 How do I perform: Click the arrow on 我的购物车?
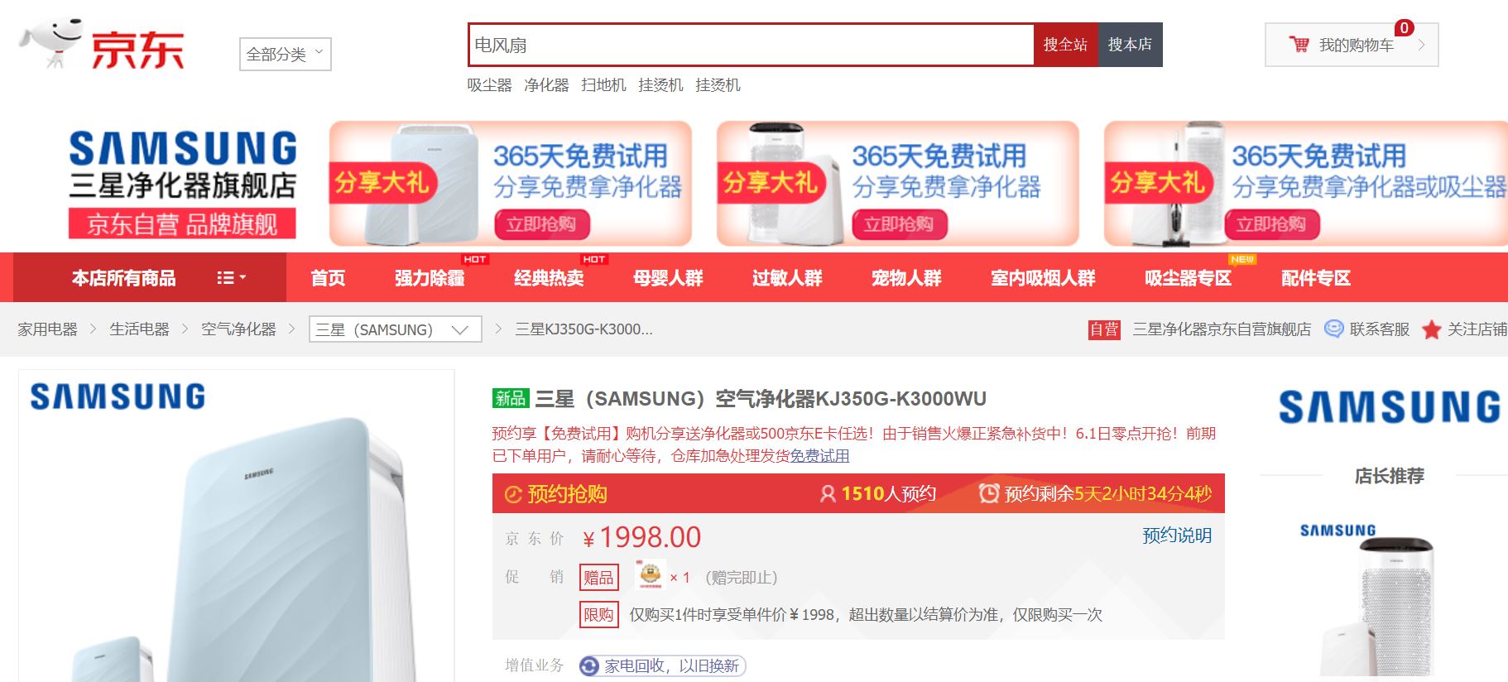point(1421,45)
